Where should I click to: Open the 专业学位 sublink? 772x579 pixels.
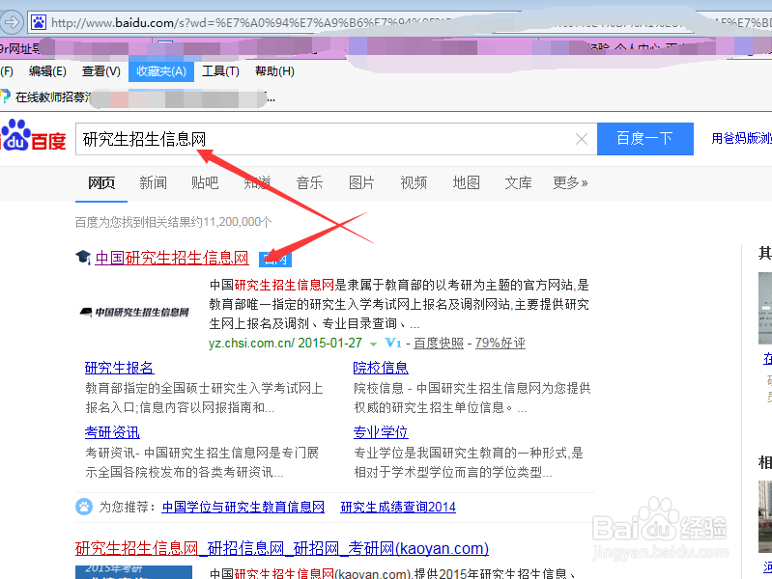pos(381,432)
